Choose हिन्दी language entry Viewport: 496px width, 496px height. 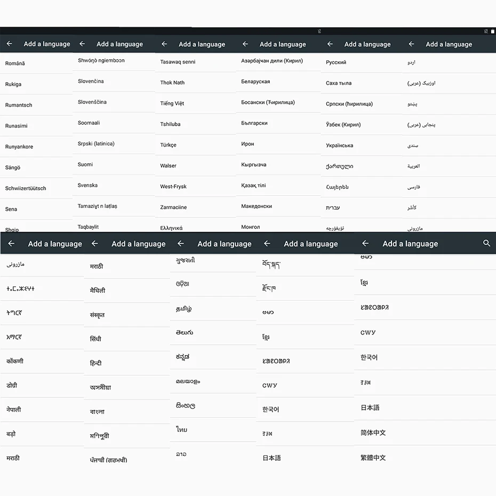(95, 363)
